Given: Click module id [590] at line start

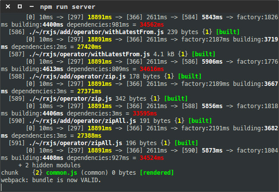Looking at the screenshot, I should [x=17, y=121].
